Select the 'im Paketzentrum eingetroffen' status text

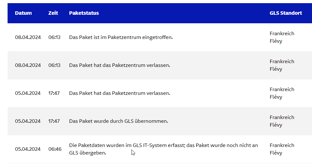121,37
